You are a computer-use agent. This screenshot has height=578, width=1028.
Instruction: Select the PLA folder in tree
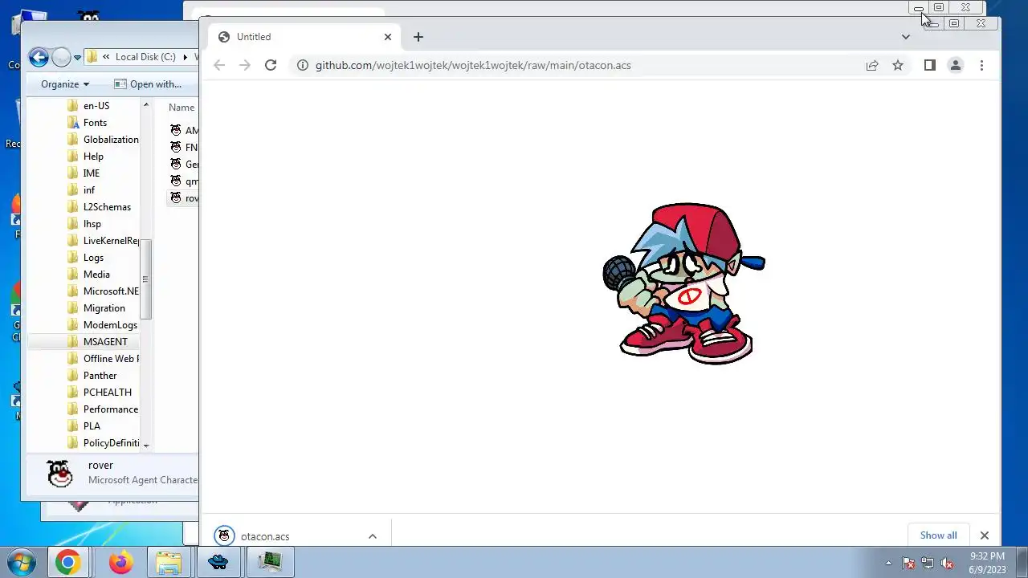pos(92,425)
